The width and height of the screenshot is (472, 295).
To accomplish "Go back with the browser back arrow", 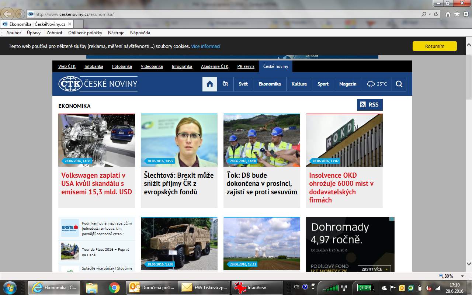I will (x=8, y=14).
